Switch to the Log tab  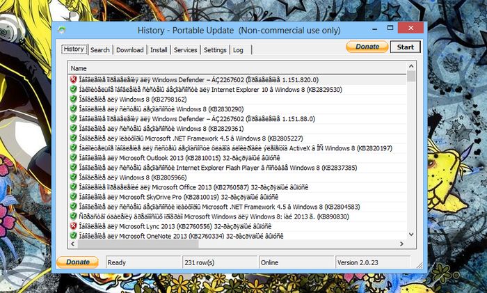[x=238, y=49]
